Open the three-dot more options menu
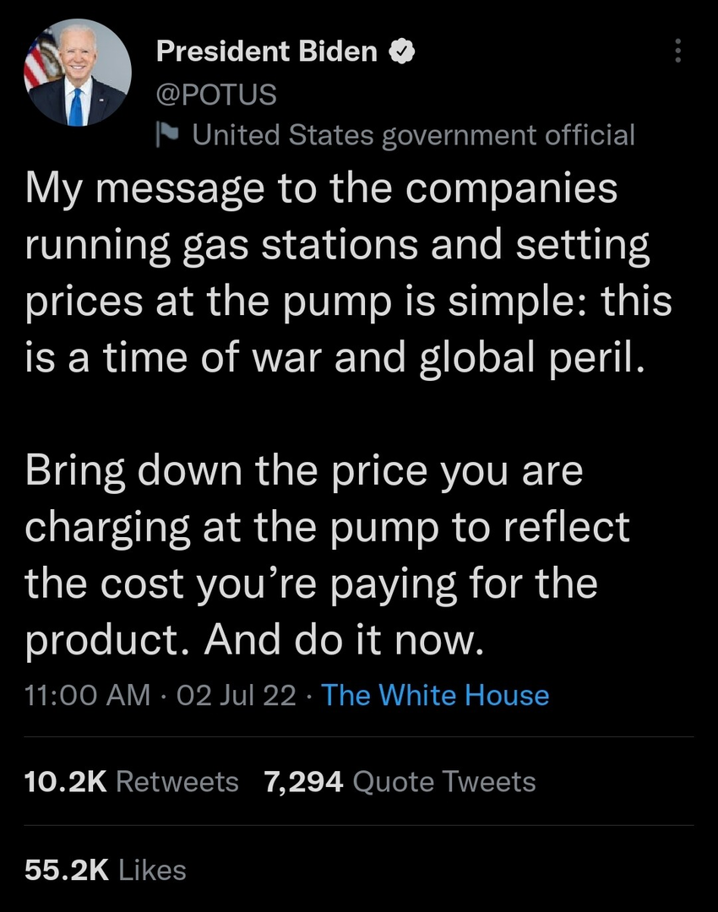The width and height of the screenshot is (718, 912). tap(676, 52)
